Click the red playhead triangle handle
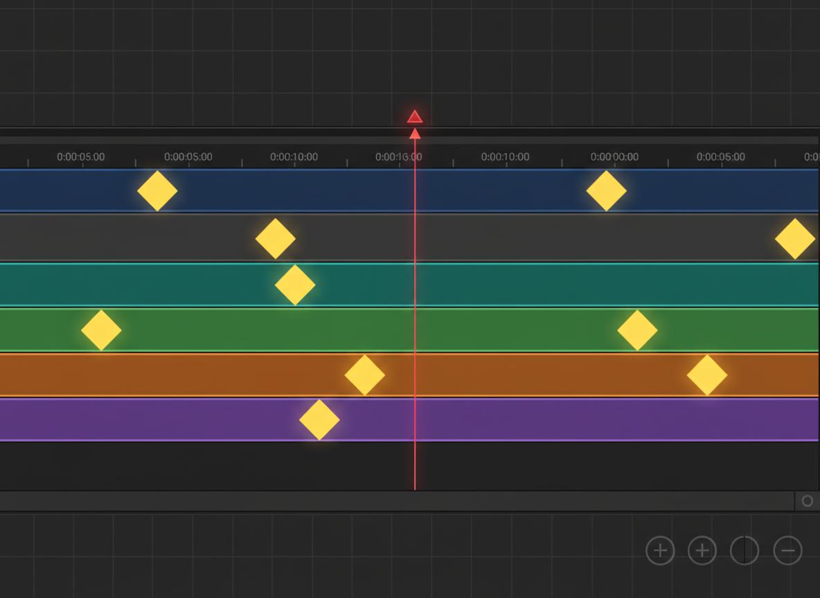 (415, 117)
